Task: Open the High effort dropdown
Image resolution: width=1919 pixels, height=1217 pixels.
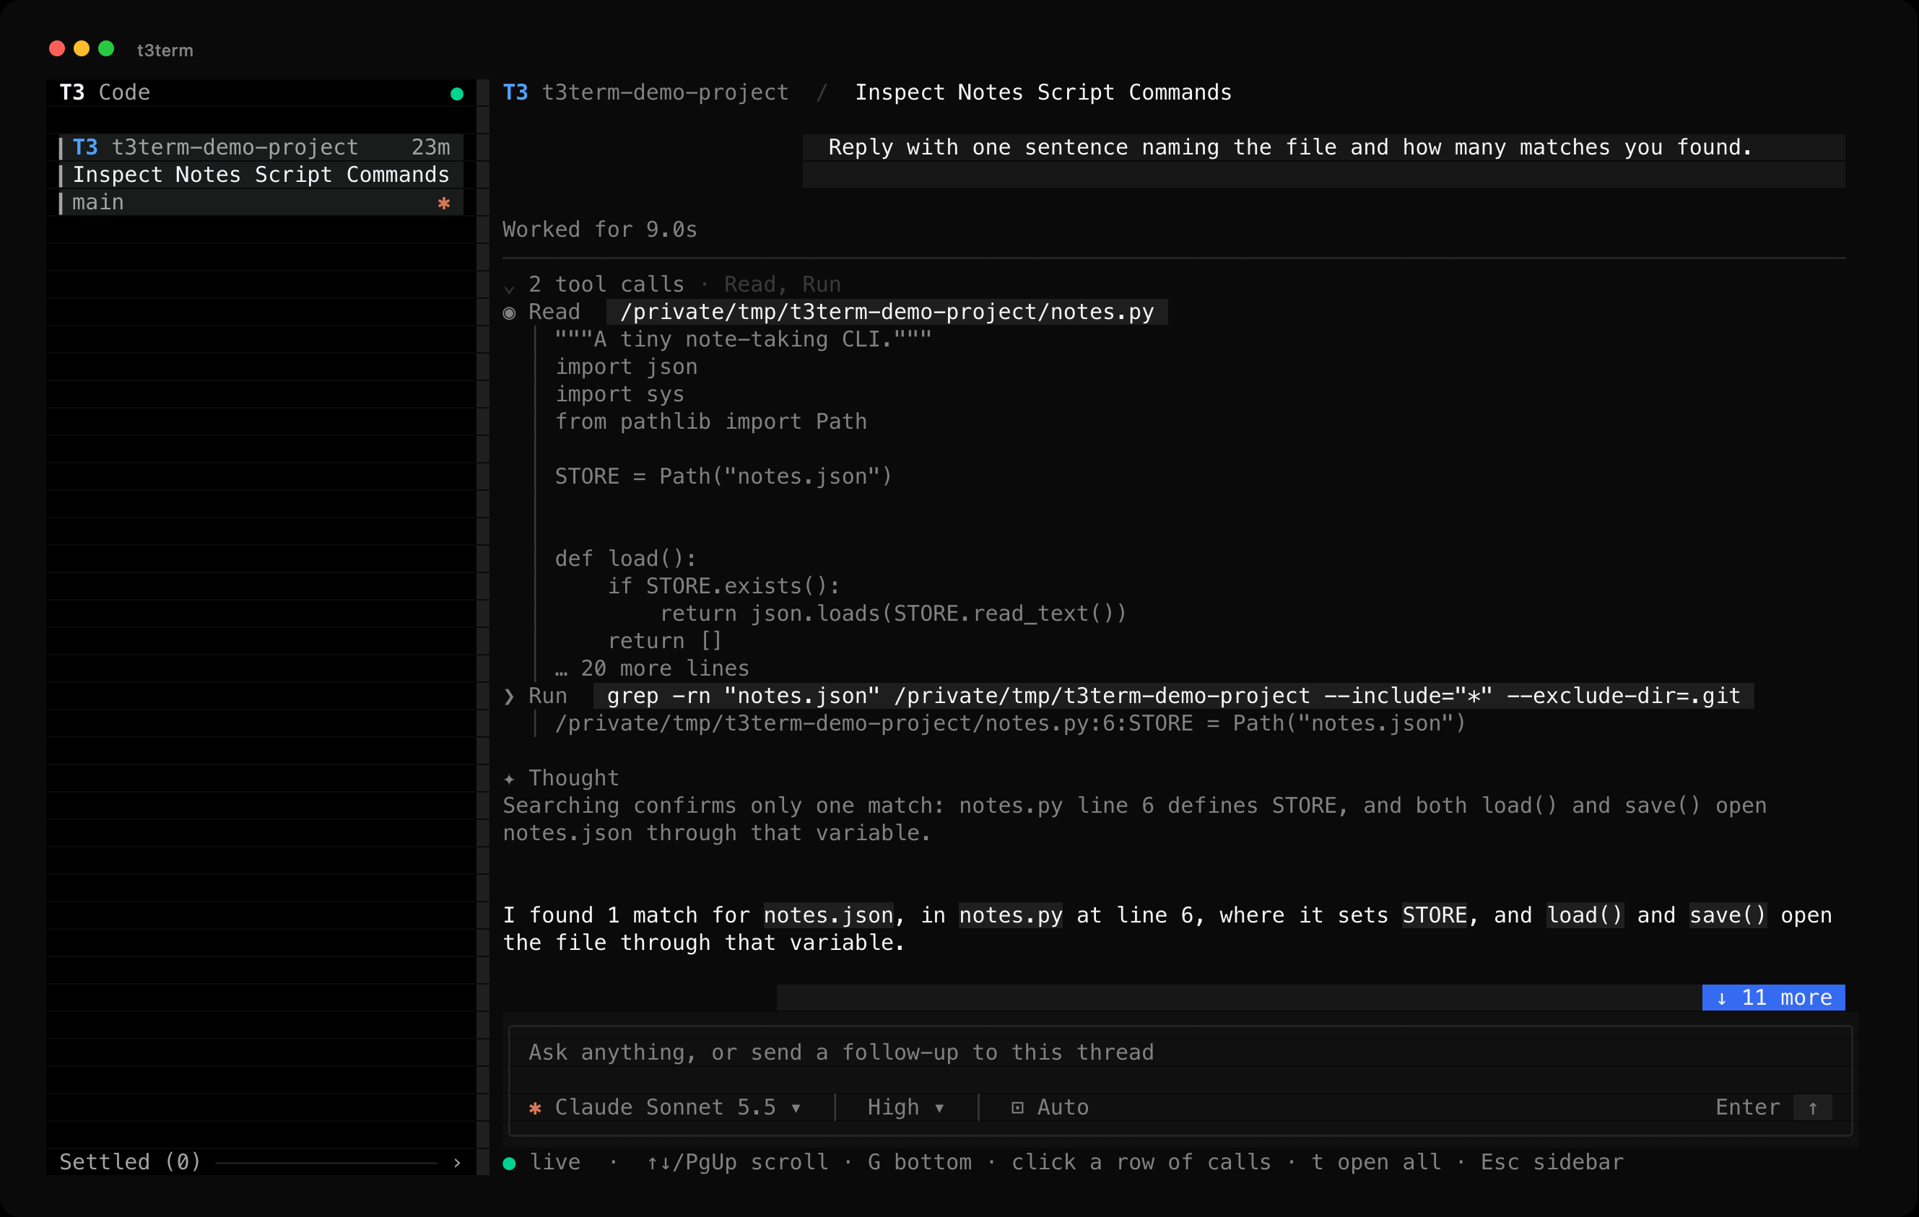Action: [905, 1107]
